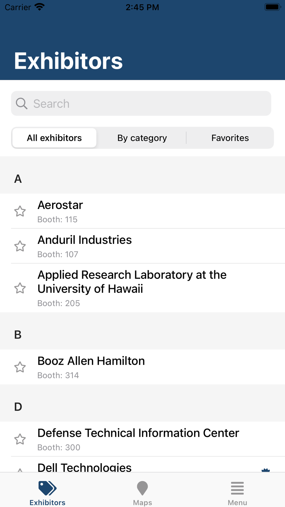
Task: Open the Menu hamburger icon
Action: tap(237, 488)
